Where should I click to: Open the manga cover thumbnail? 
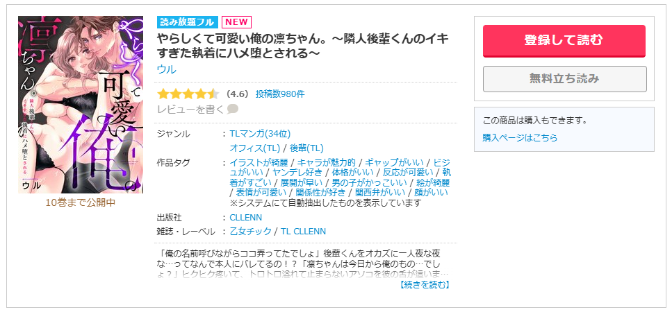81,105
